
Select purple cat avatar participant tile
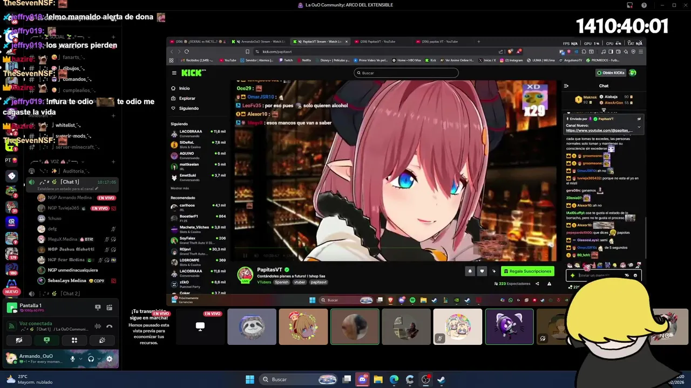509,327
